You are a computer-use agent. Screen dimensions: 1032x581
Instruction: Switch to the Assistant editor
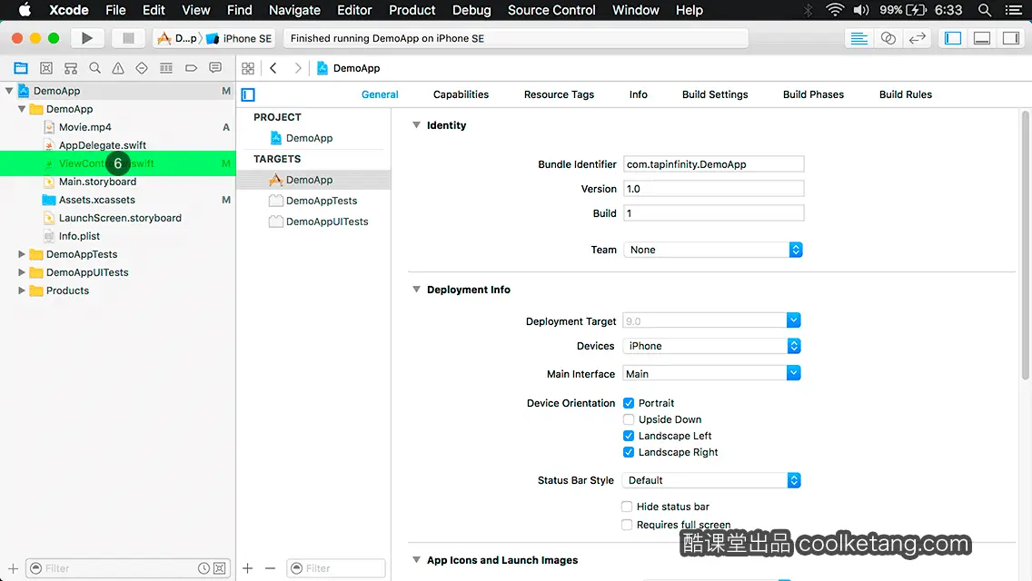coord(888,38)
